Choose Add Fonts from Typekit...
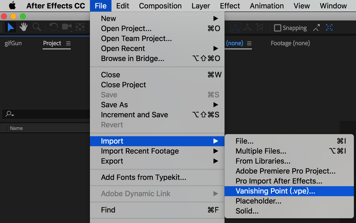Viewport: 356px width, 223px height. click(157, 177)
